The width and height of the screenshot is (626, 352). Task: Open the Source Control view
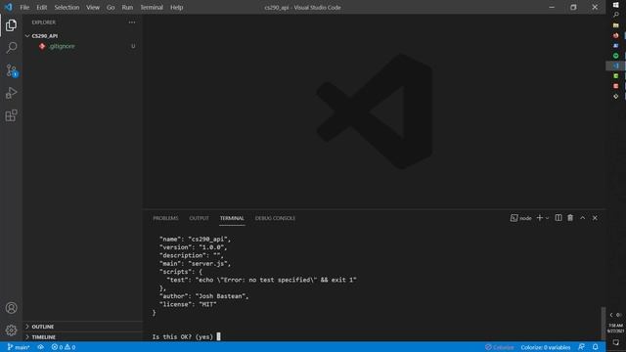pos(11,70)
